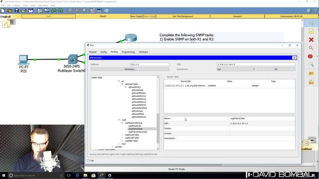
Task: Expand the .ospfAreaTable node
Action: coord(123,135)
